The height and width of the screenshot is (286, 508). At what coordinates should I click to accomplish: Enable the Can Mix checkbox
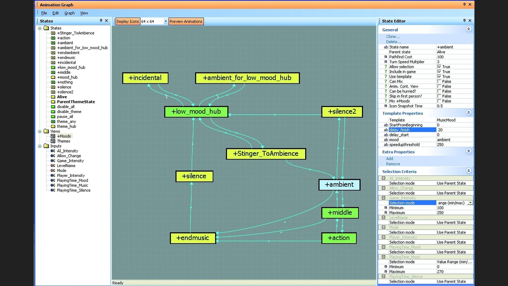pyautogui.click(x=439, y=82)
